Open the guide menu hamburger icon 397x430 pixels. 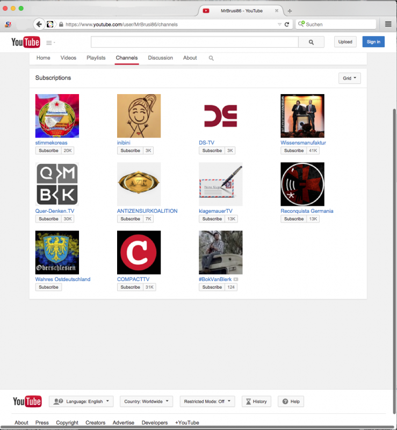49,42
